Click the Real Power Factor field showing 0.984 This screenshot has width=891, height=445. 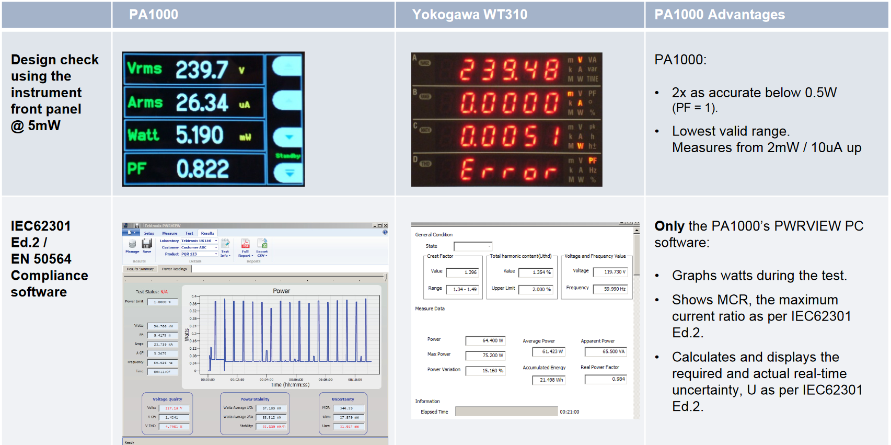[x=606, y=380]
